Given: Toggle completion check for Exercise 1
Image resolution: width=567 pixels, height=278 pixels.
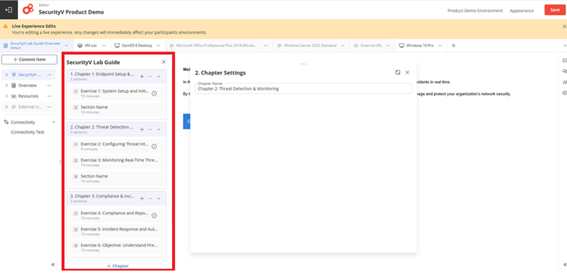Looking at the screenshot, I should [154, 93].
